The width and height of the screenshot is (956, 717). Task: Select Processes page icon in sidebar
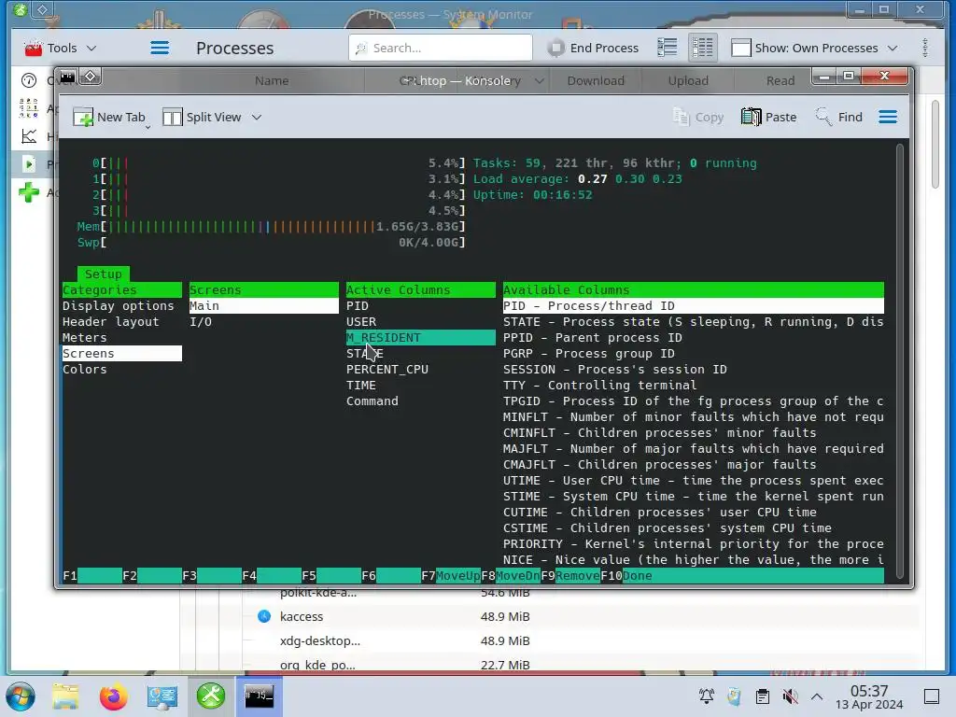pyautogui.click(x=29, y=163)
